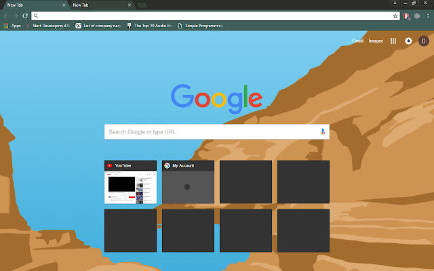434x271 pixels.
Task: Open the List of company names bookmark
Action: [98, 26]
